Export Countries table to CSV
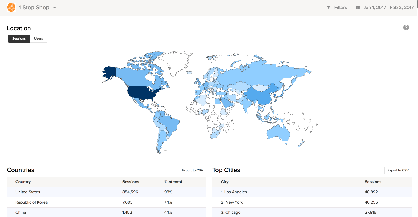The height and width of the screenshot is (217, 418). click(x=192, y=170)
